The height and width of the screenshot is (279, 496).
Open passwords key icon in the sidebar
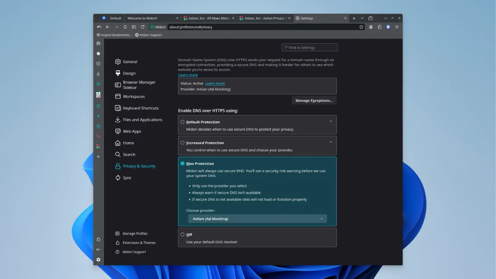[98, 249]
